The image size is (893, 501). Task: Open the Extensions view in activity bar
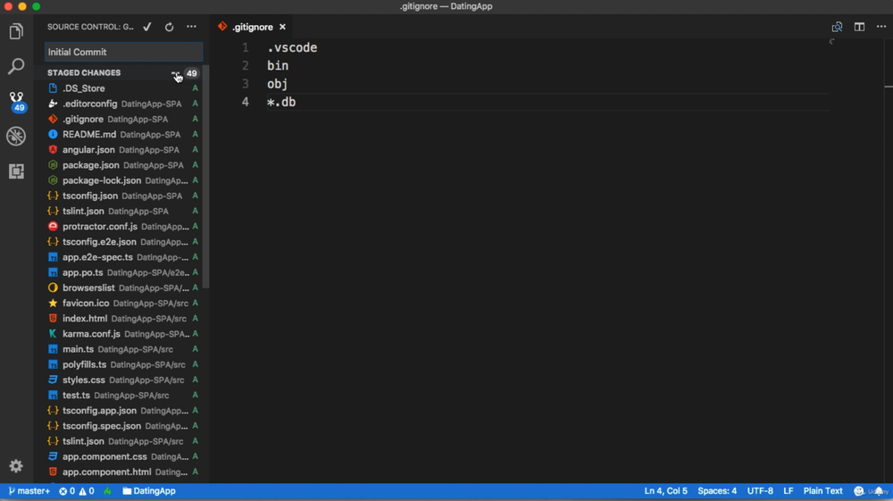[16, 171]
